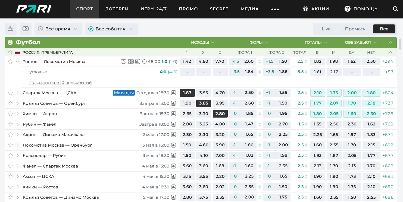Expand Спартак Москва — ЦСКА sub-events
This screenshot has height=202, width=403.
18,93
